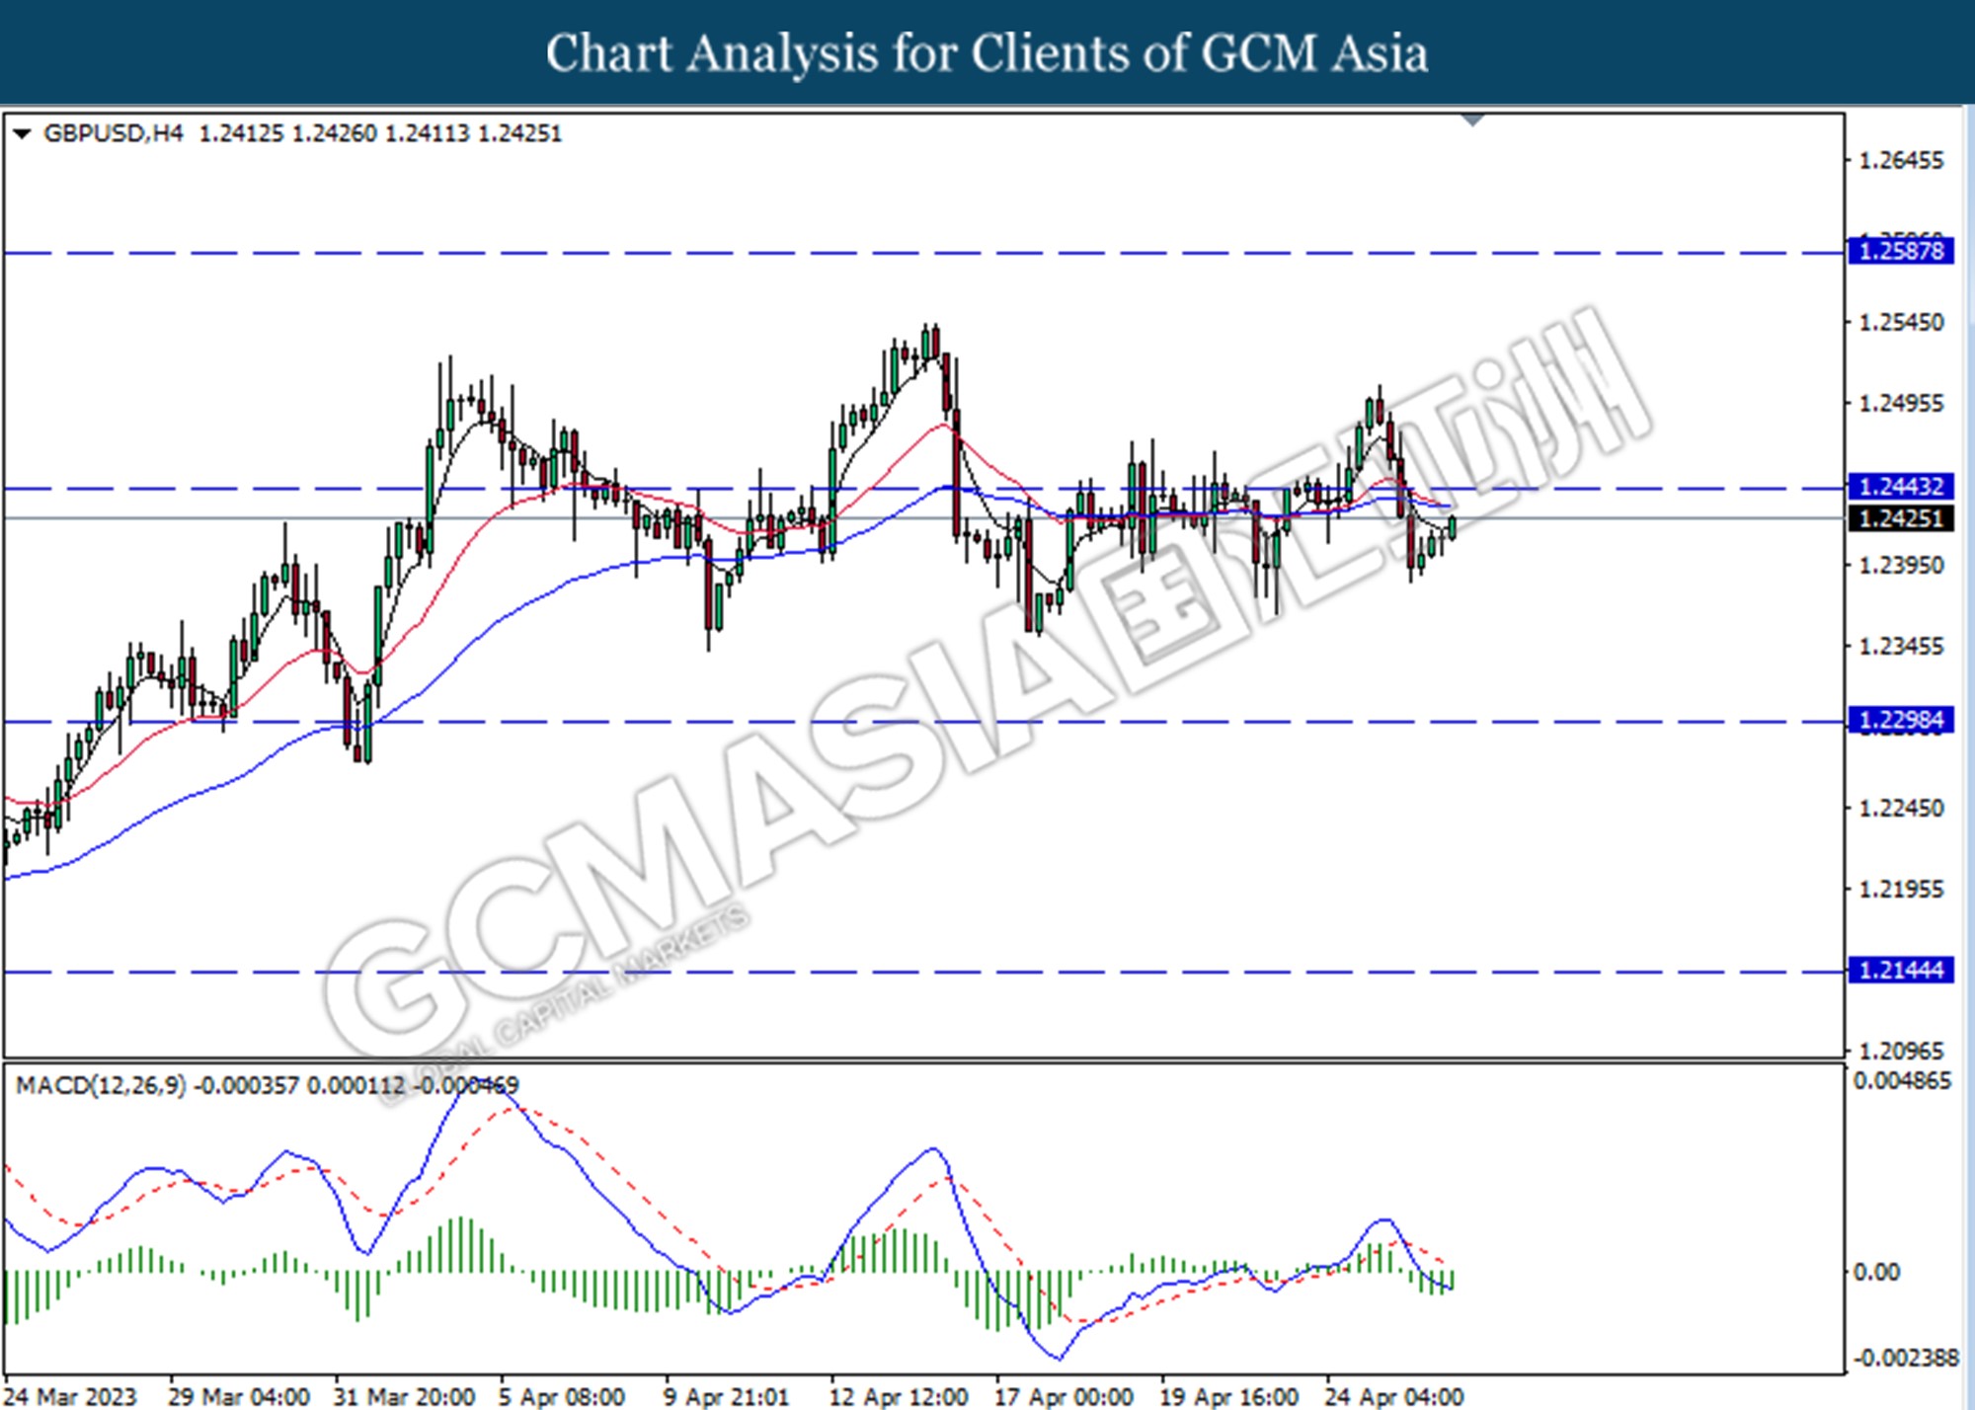The height and width of the screenshot is (1410, 1975).
Task: Click the MACD(12,26,9) indicator label
Action: point(101,1085)
